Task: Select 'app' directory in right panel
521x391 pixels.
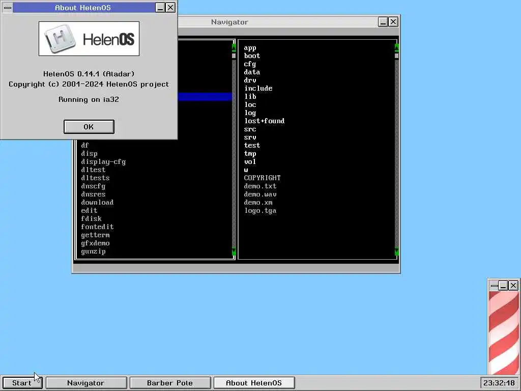Action: (x=250, y=48)
